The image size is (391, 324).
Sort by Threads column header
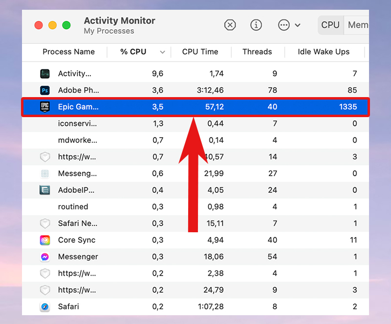pyautogui.click(x=257, y=52)
